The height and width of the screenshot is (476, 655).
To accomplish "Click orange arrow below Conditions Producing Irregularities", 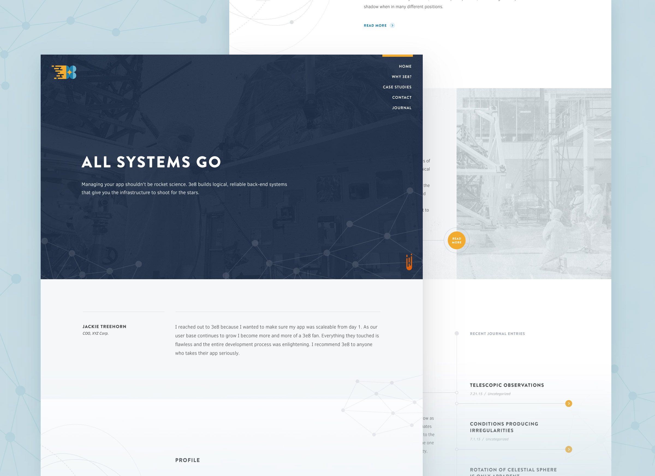I will click(568, 449).
